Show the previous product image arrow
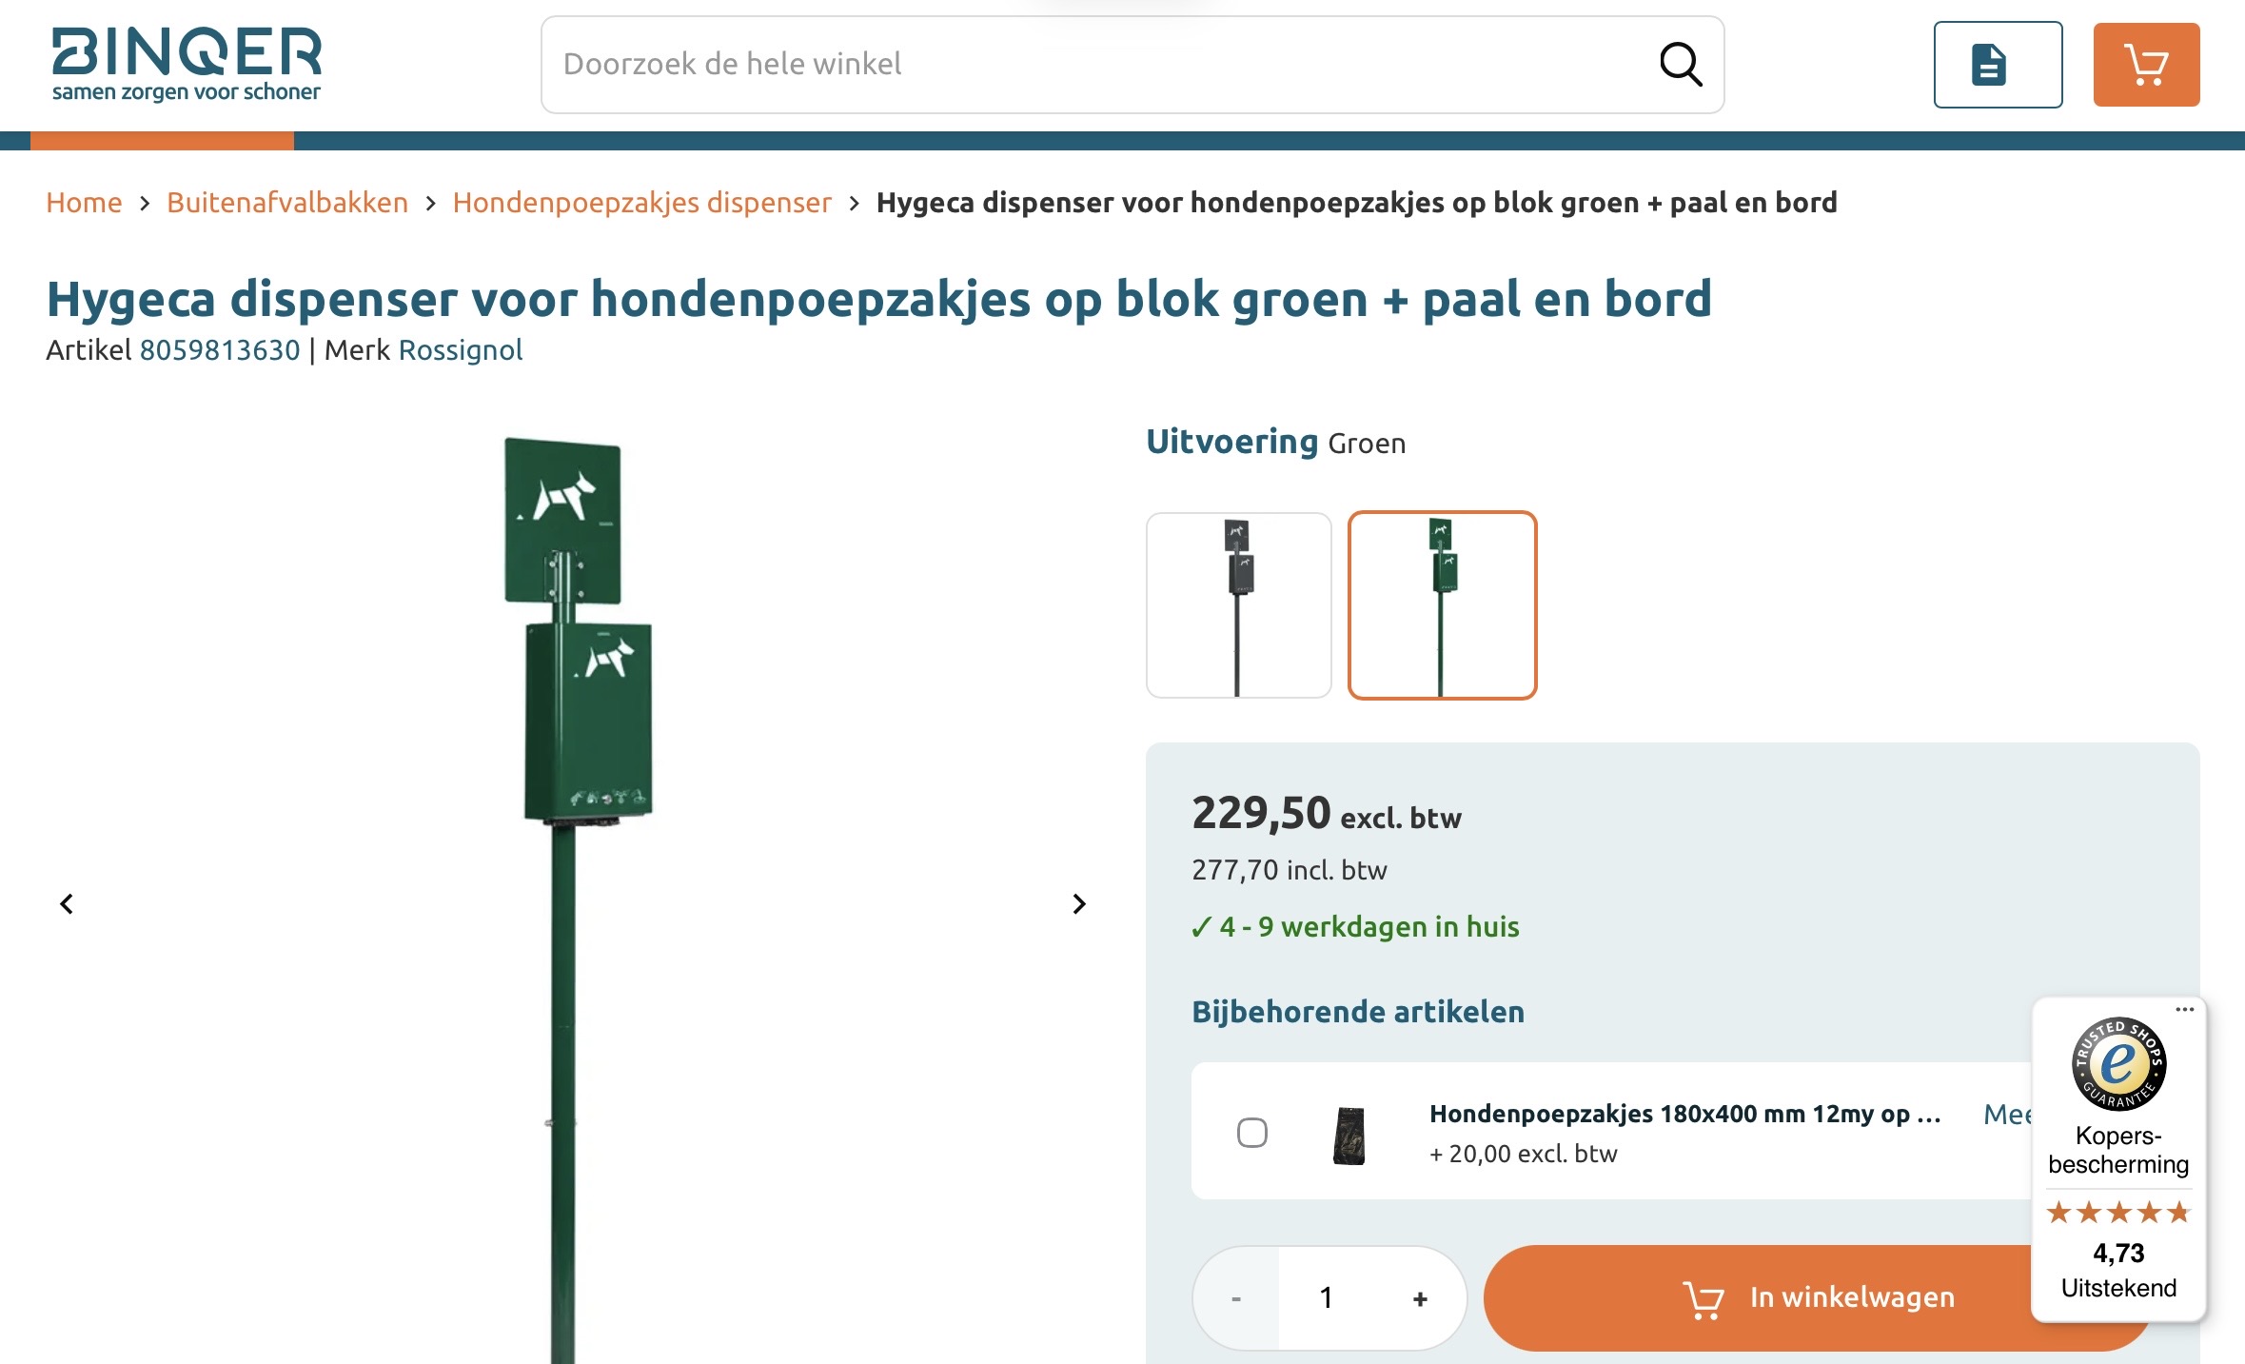Viewport: 2245px width, 1364px height. 67,903
